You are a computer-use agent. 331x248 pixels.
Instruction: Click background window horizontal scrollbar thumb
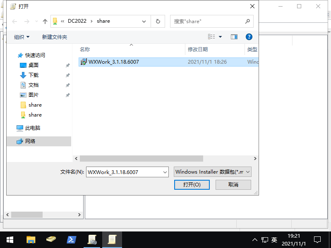(27, 215)
